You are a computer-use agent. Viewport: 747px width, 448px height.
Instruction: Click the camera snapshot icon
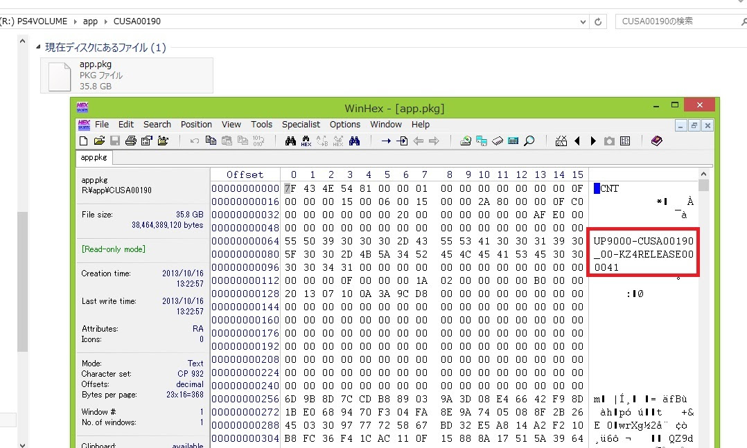click(x=609, y=141)
